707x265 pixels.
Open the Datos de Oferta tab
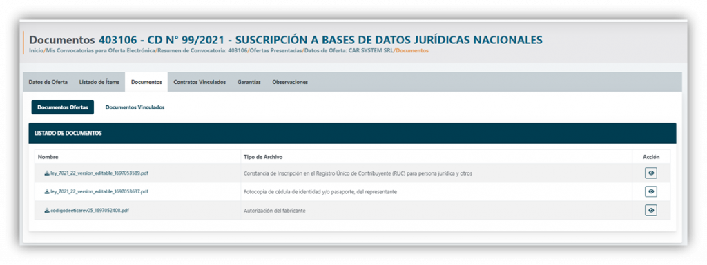[48, 82]
